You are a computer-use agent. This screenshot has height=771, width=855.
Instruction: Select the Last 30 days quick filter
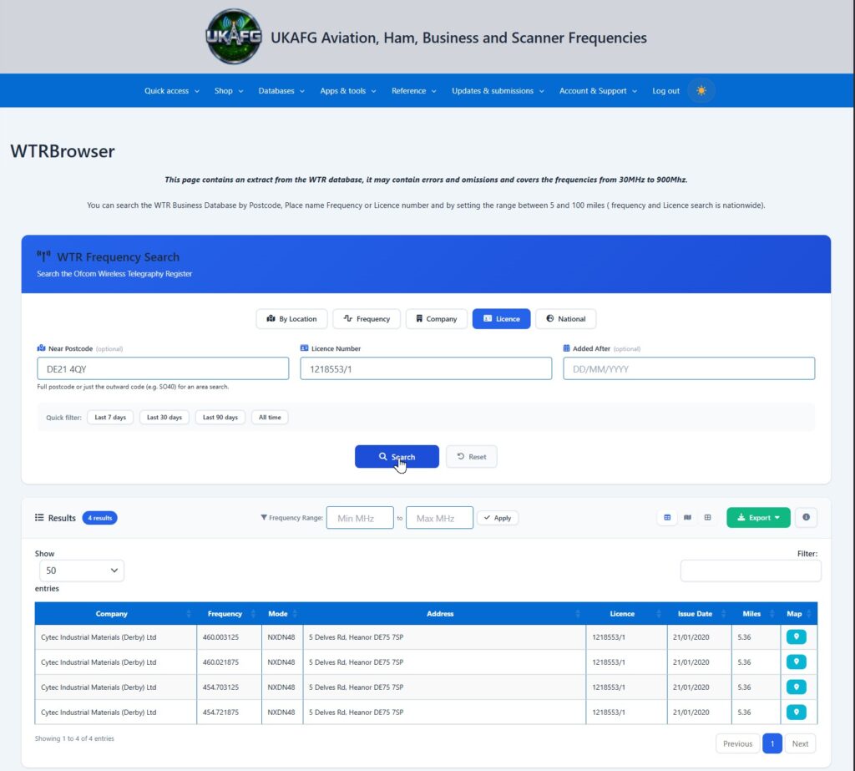[164, 418]
